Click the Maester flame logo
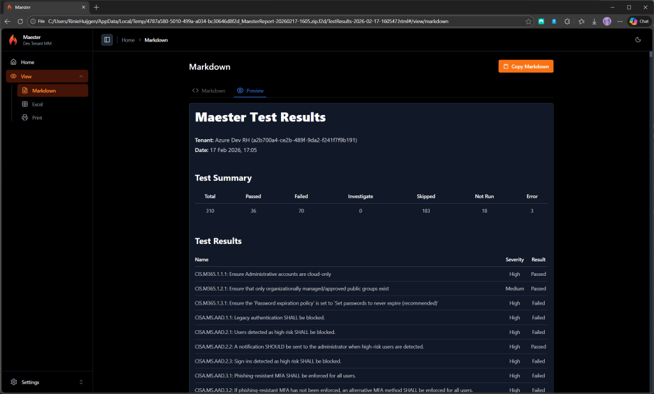654x394 pixels. [x=13, y=40]
